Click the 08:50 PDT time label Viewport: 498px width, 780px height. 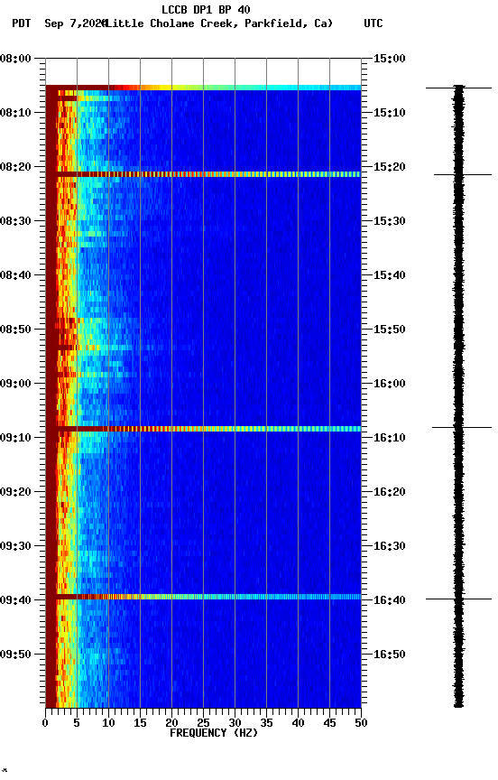click(x=15, y=330)
